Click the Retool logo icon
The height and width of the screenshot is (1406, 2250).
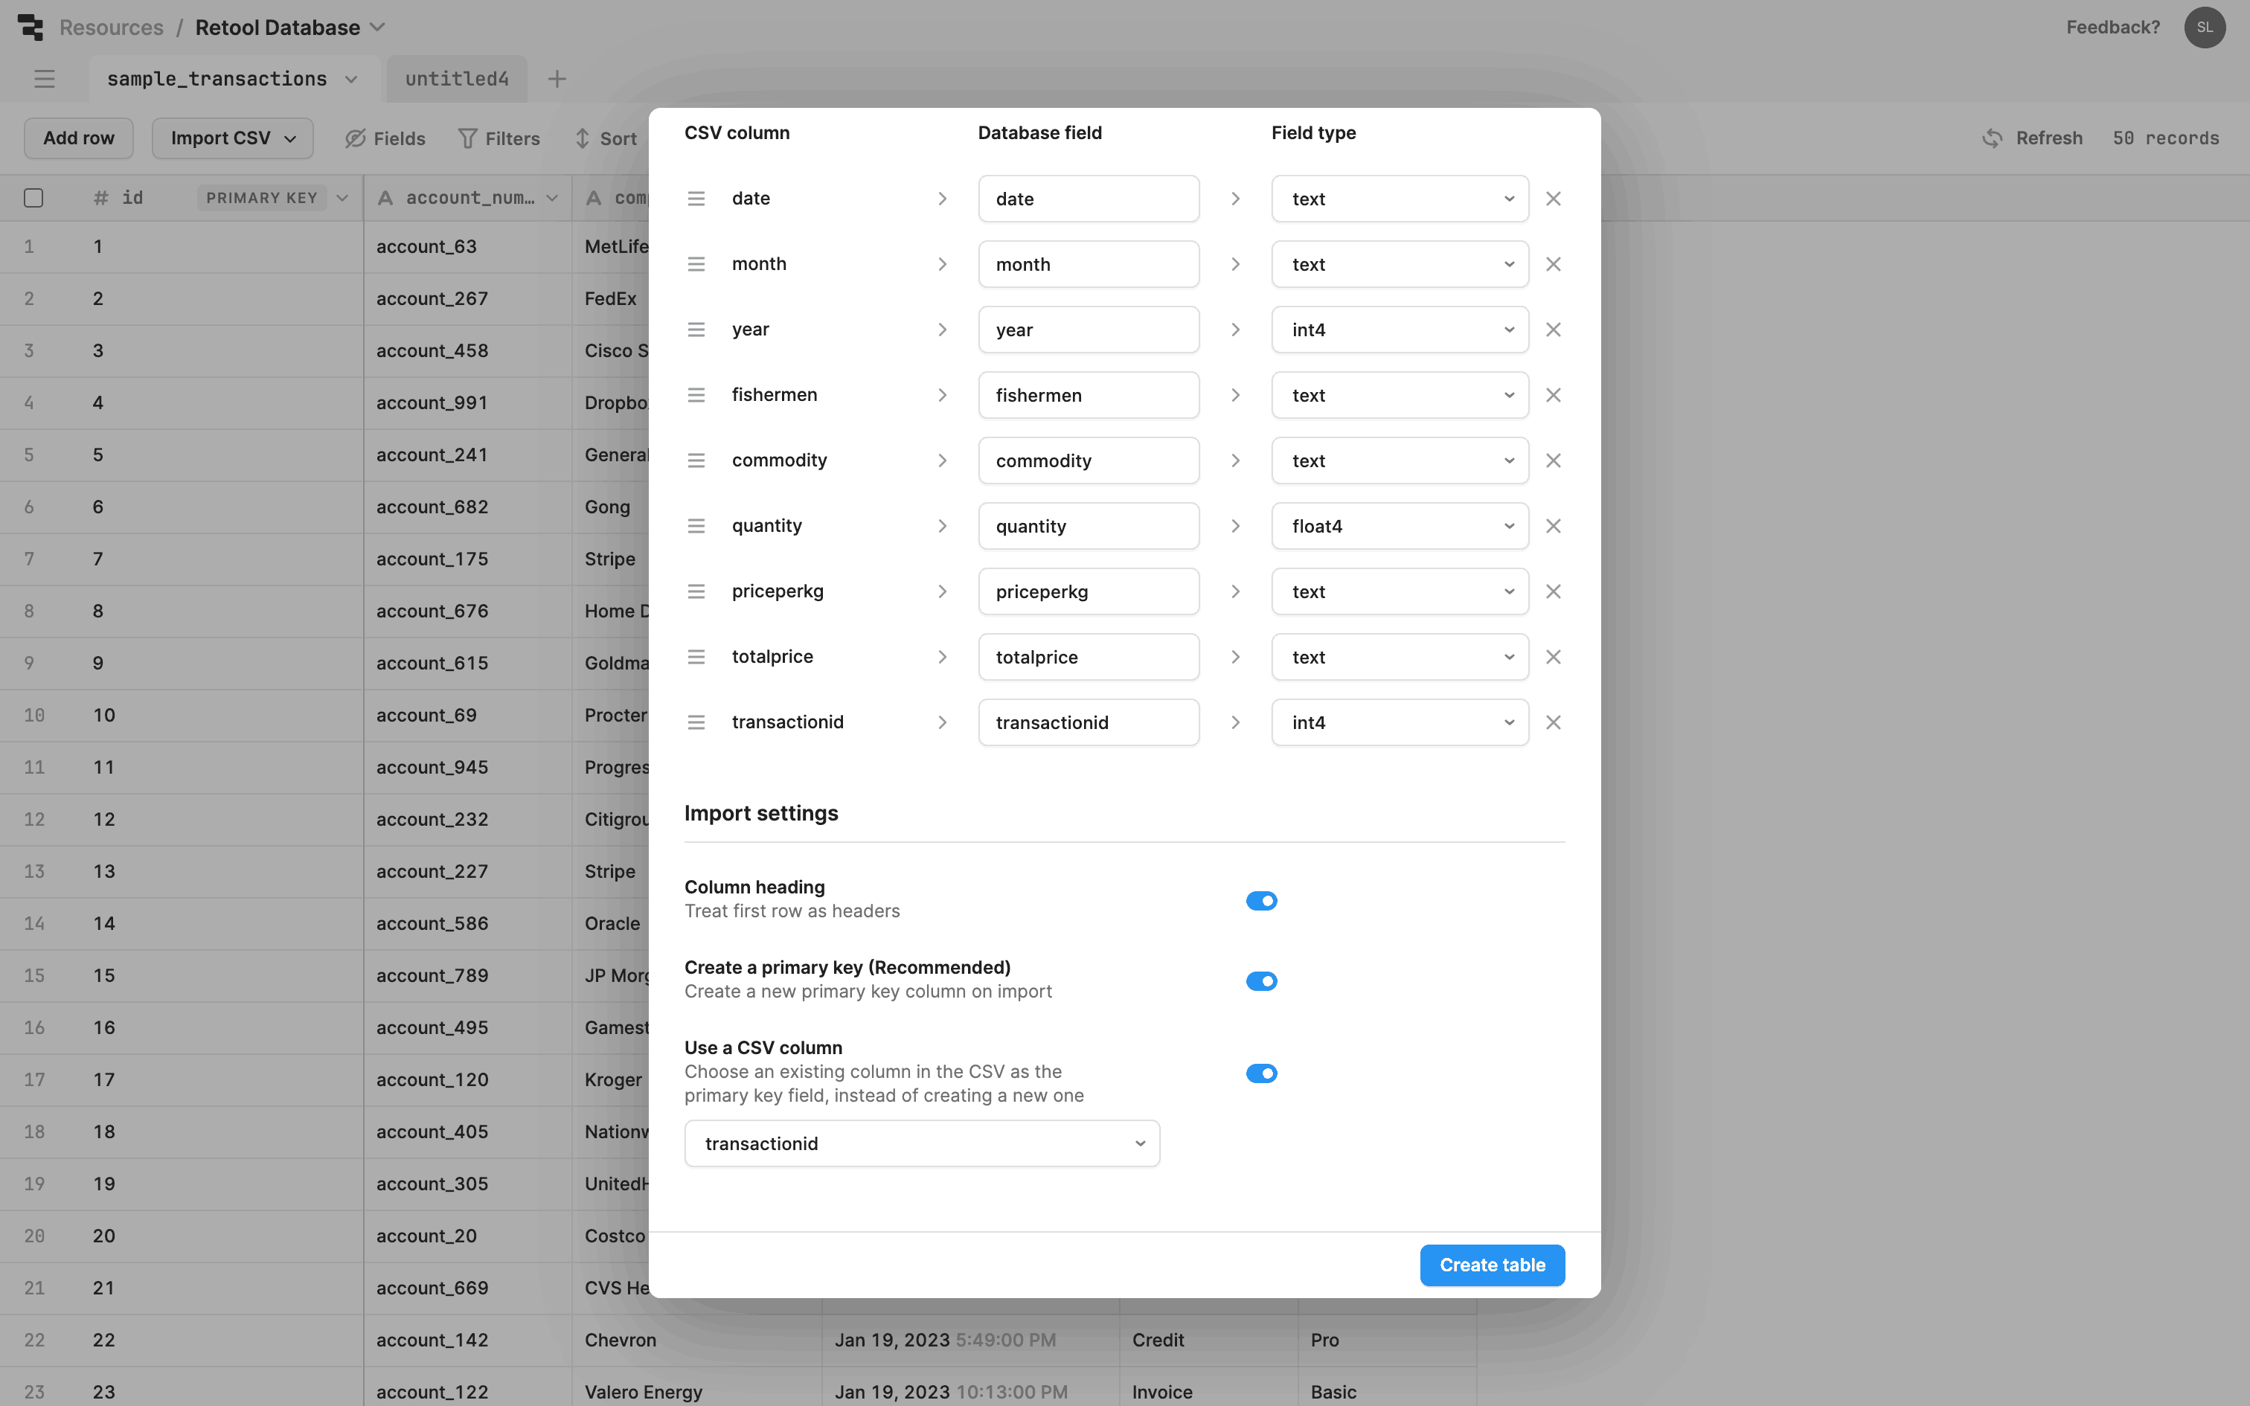pos(31,27)
